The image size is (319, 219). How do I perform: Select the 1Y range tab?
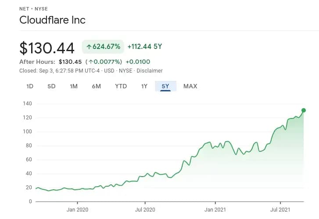144,86
